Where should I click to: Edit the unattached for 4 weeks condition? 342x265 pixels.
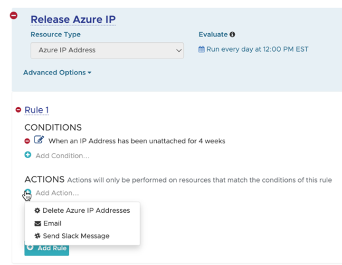click(x=39, y=140)
